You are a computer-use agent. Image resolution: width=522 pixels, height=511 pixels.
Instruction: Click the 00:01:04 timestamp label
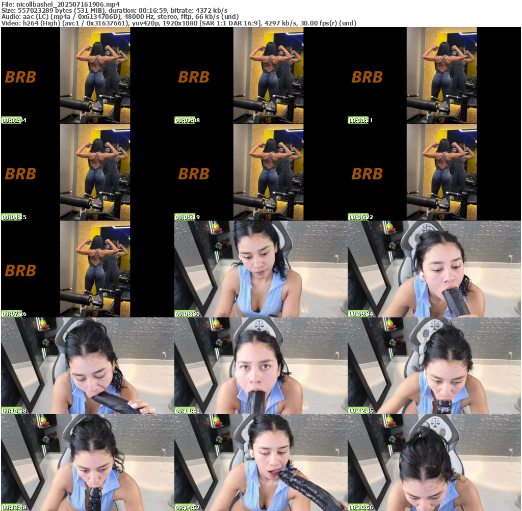pyautogui.click(x=14, y=120)
